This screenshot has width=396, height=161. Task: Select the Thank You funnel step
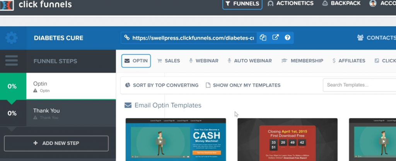coord(58,113)
